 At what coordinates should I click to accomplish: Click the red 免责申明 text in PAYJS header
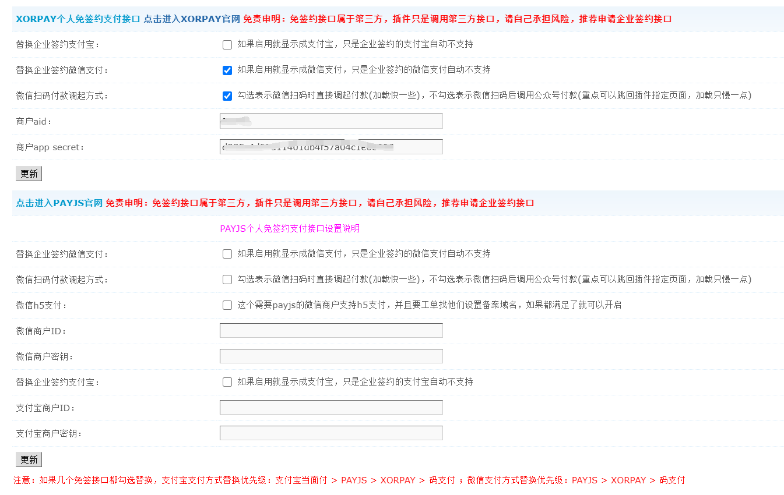320,203
